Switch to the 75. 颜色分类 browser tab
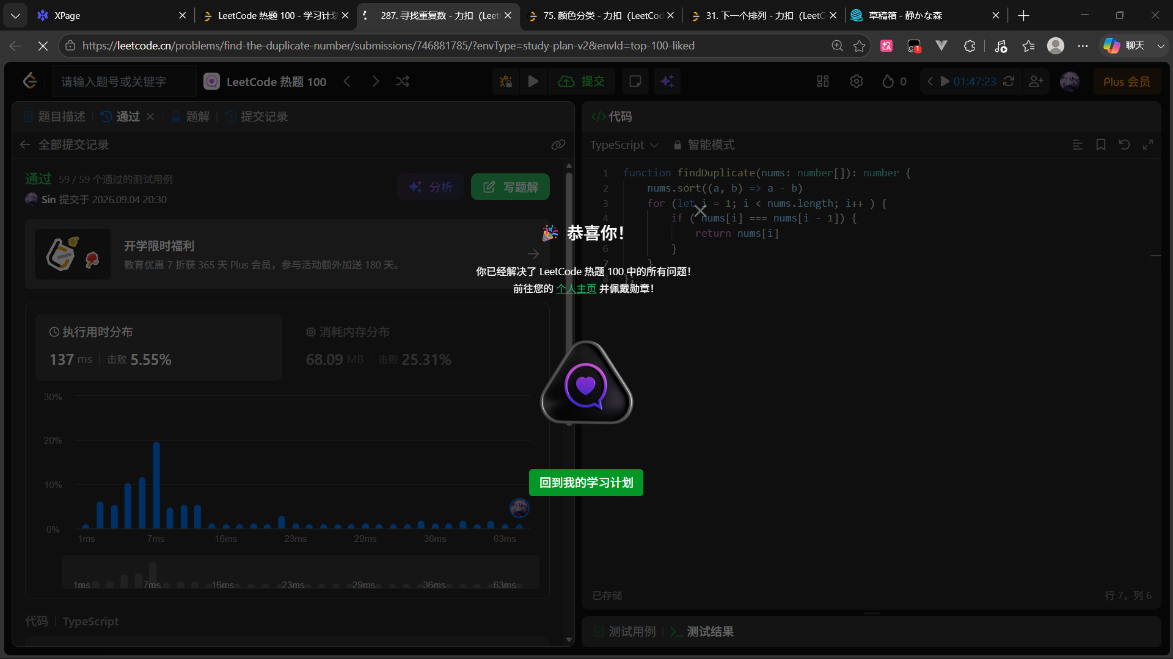 tap(601, 15)
